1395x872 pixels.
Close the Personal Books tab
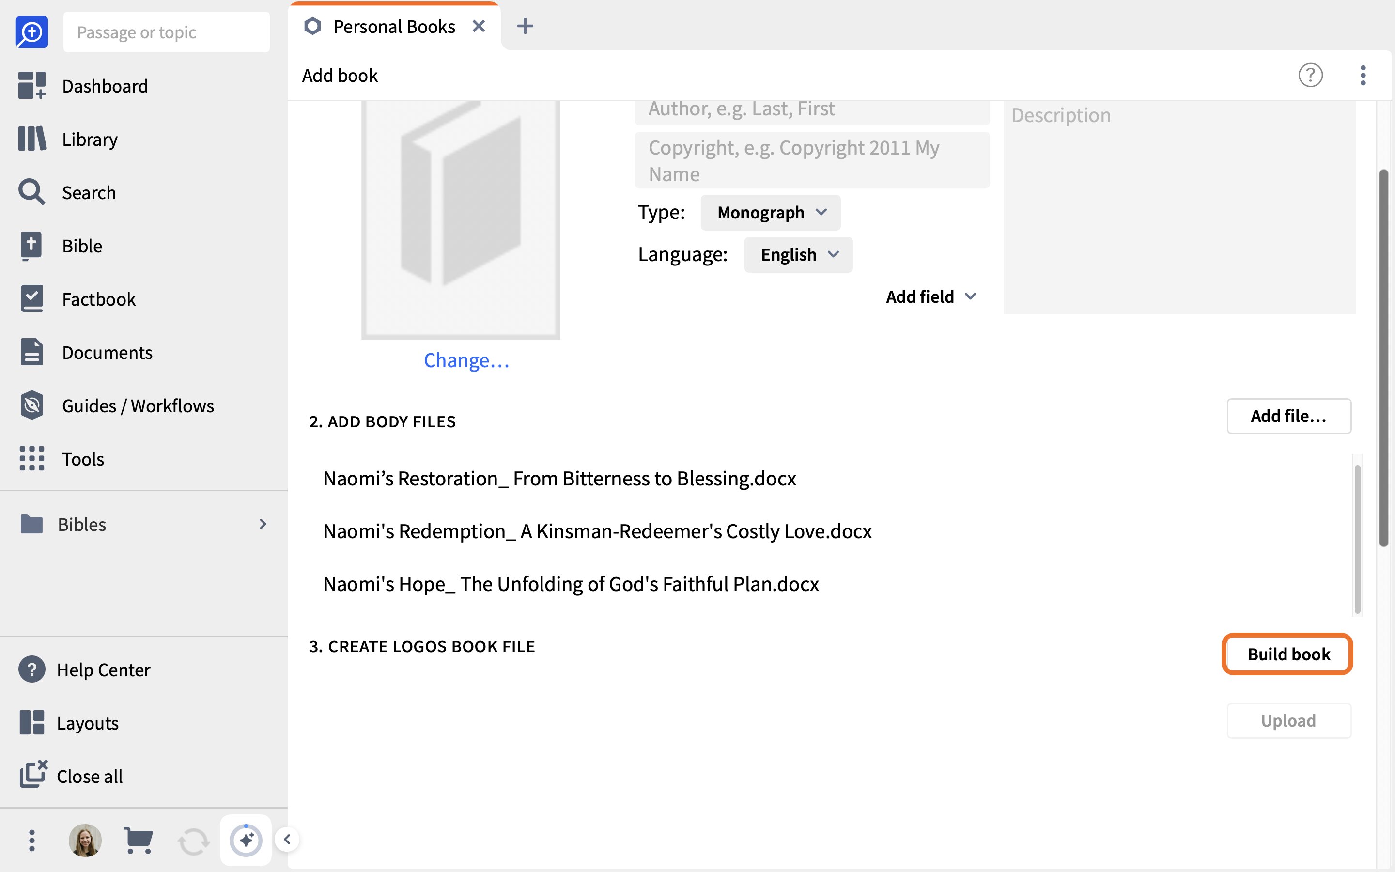click(479, 27)
